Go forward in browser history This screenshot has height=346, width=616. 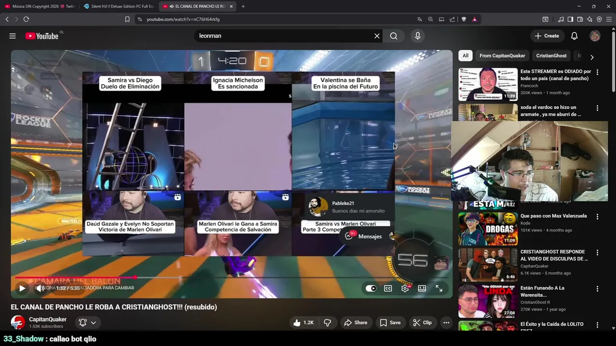(x=16, y=19)
